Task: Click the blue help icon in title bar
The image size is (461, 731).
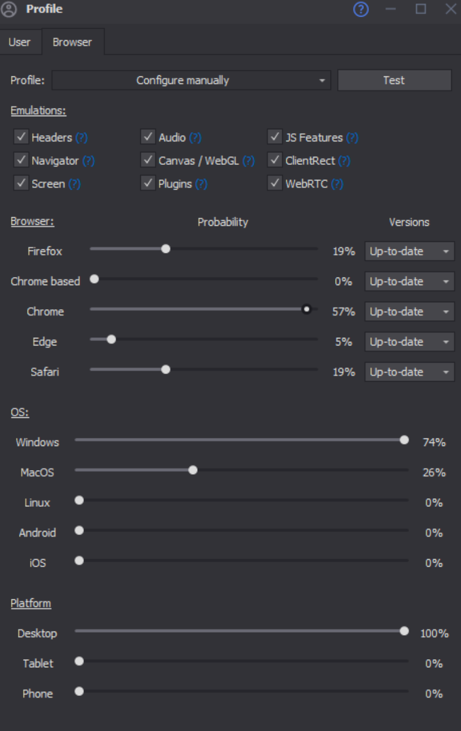Action: 360,9
